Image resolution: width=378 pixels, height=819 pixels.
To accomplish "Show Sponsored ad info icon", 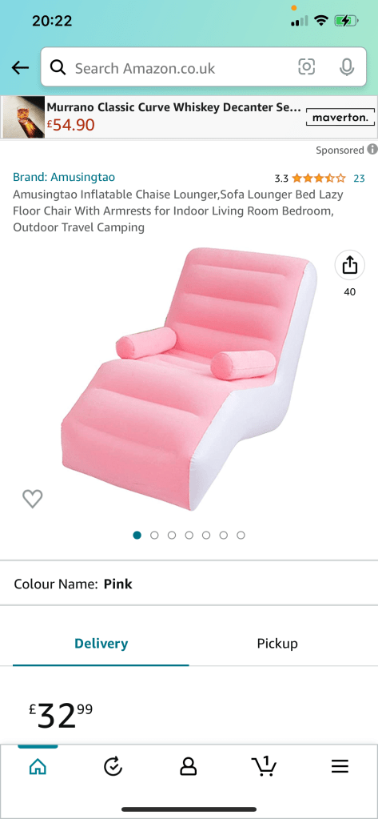I will coord(372,150).
